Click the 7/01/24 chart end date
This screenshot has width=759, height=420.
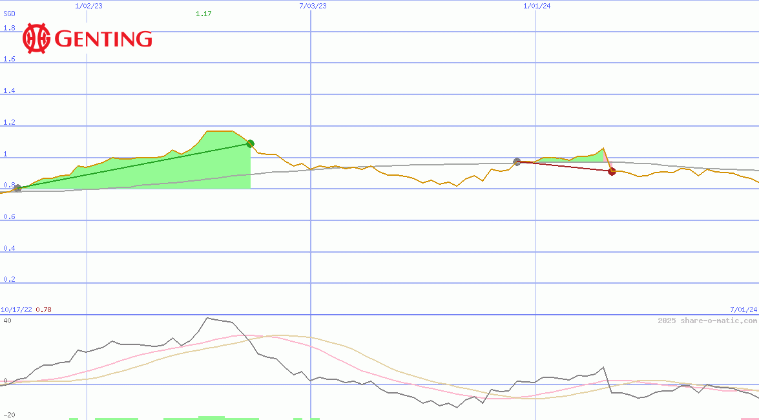tap(743, 310)
